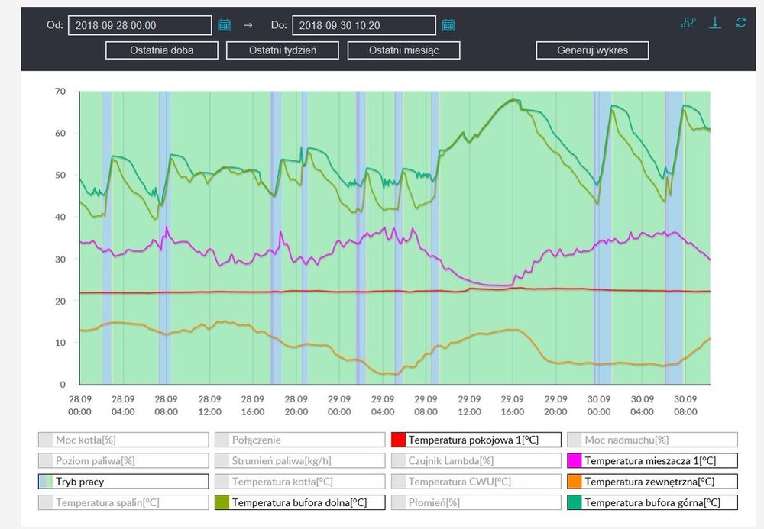Screen dimensions: 764x529
Task: Click green swatch of 'Temperatura bufora dolna'
Action: (222, 502)
